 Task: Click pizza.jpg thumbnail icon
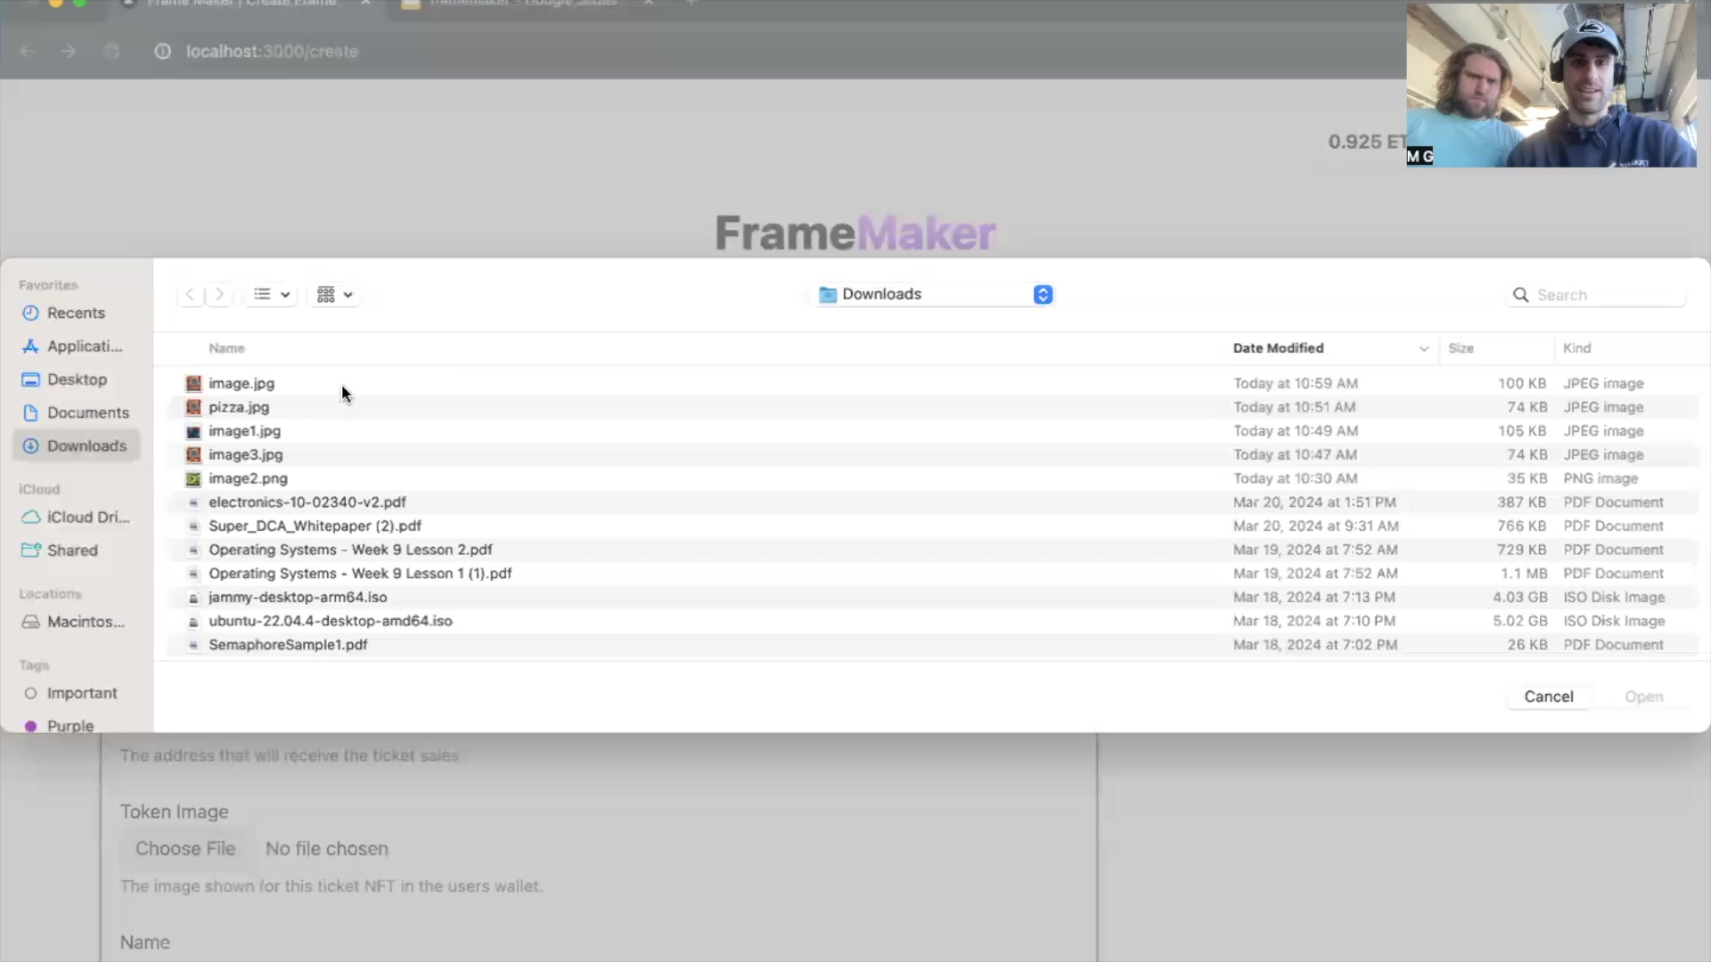point(193,407)
